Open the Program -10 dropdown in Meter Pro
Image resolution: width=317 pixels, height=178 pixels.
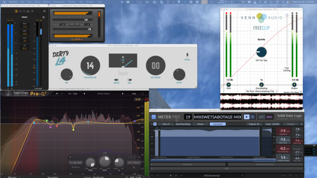(254, 124)
